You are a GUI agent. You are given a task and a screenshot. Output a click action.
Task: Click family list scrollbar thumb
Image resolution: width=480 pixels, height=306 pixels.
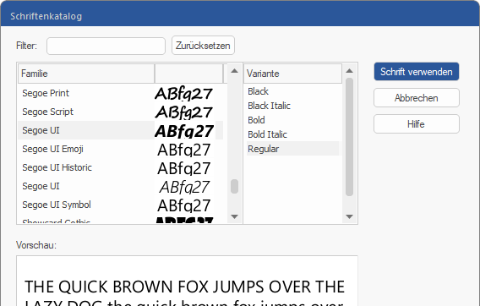coord(234,187)
